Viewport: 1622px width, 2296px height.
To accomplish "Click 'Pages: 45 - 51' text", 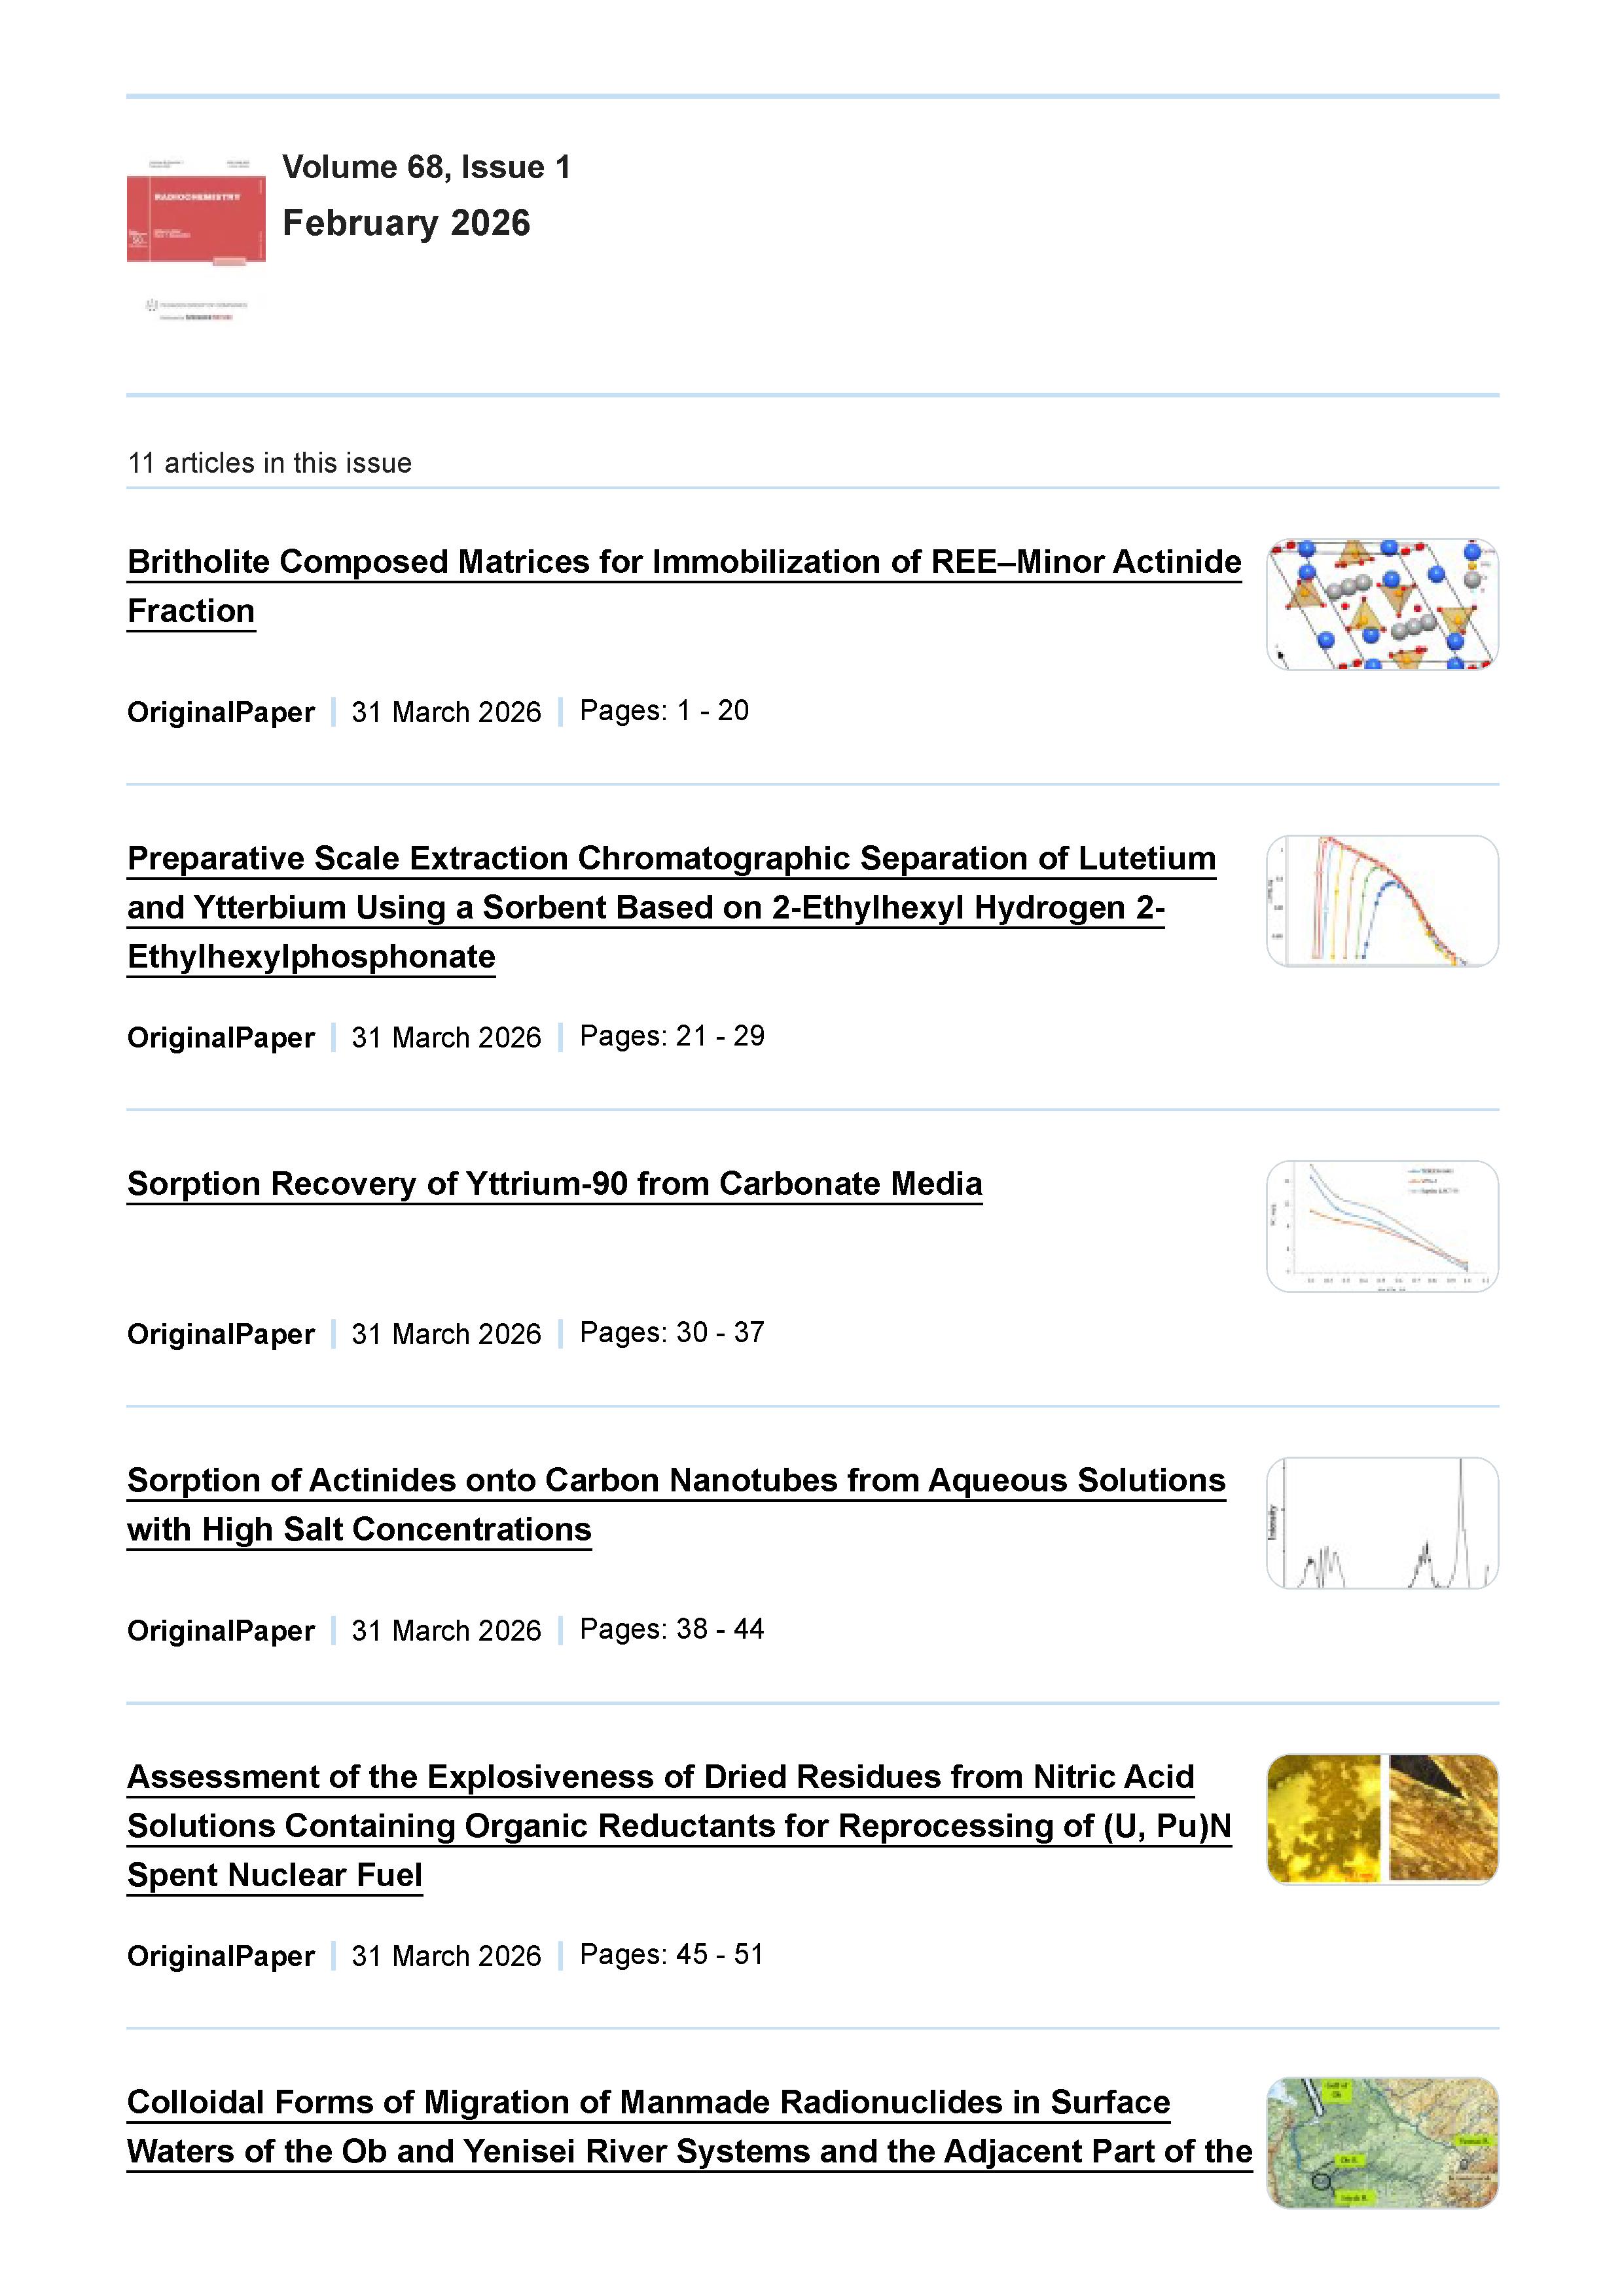I will click(672, 1955).
